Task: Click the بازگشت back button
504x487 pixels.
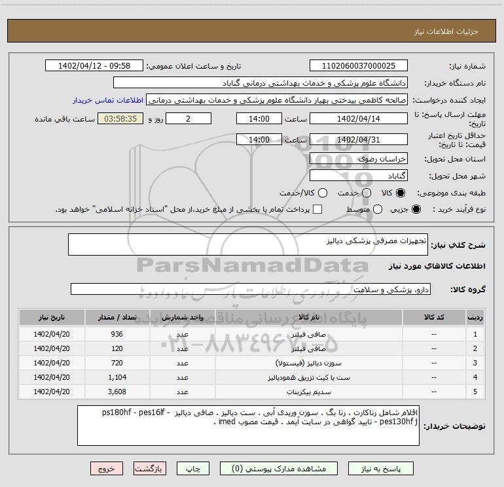Action: click(150, 469)
